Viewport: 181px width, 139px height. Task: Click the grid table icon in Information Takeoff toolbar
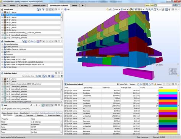pos(144,84)
